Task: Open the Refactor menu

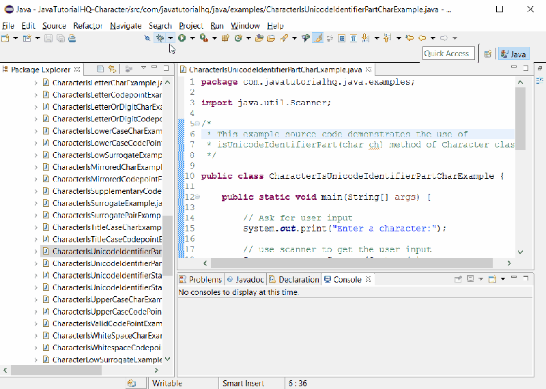Action: tap(88, 26)
